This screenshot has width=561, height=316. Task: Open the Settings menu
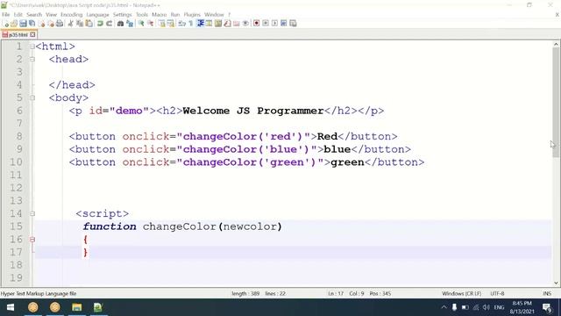pos(123,15)
